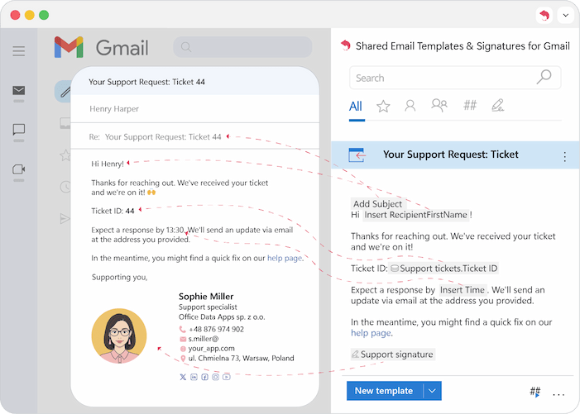
Task: Open the help page link in template preview
Action: [371, 333]
